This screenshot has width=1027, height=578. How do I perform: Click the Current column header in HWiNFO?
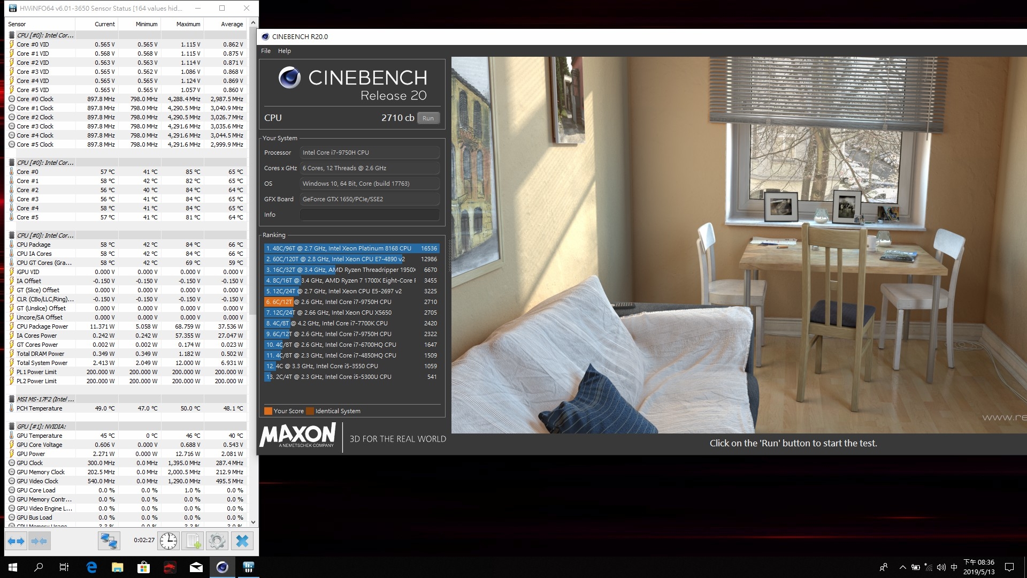(97, 24)
